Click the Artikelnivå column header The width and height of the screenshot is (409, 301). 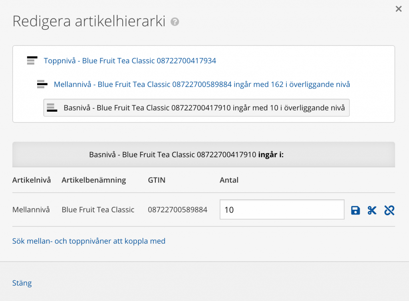32,180
